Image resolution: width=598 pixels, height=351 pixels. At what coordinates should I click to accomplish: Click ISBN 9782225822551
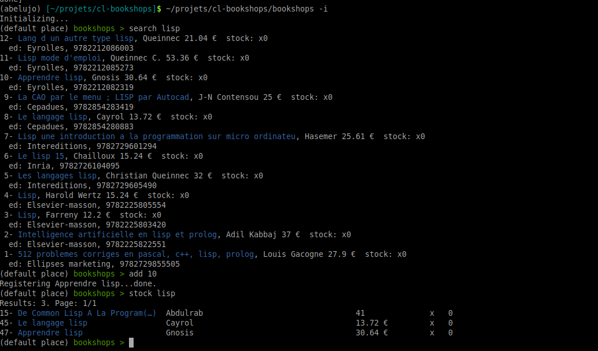[136, 244]
